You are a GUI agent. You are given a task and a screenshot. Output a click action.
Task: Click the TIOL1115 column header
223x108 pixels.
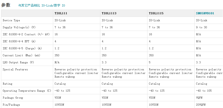pyautogui.click(x=156, y=13)
